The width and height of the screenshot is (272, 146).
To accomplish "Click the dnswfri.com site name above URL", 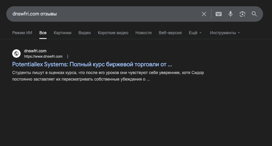I will coord(35,51).
